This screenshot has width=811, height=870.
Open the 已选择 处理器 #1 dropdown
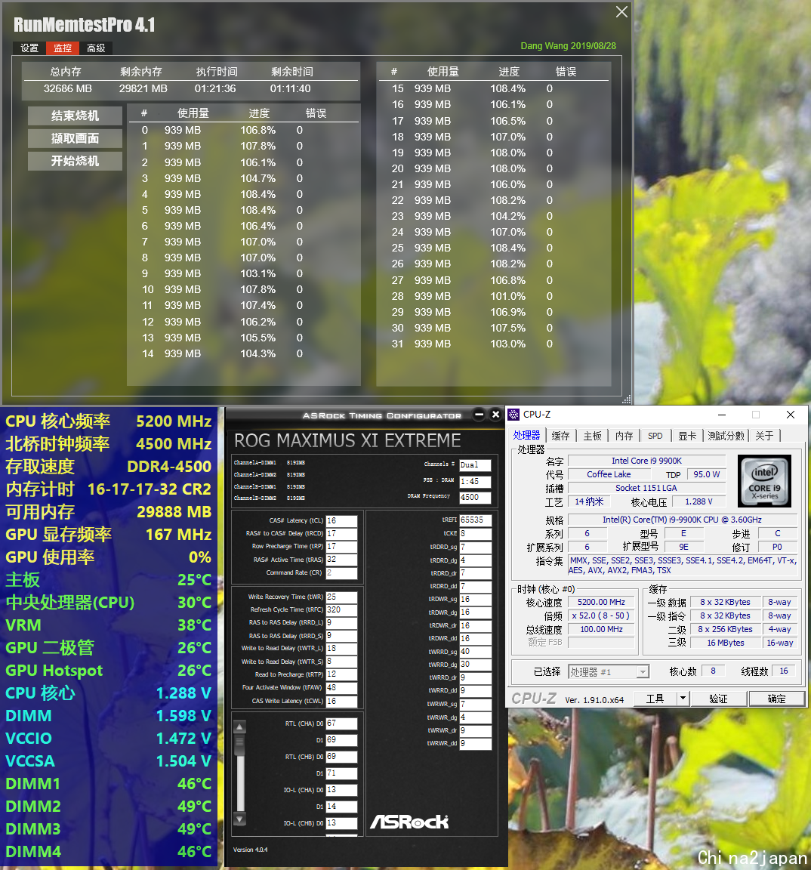(x=609, y=672)
